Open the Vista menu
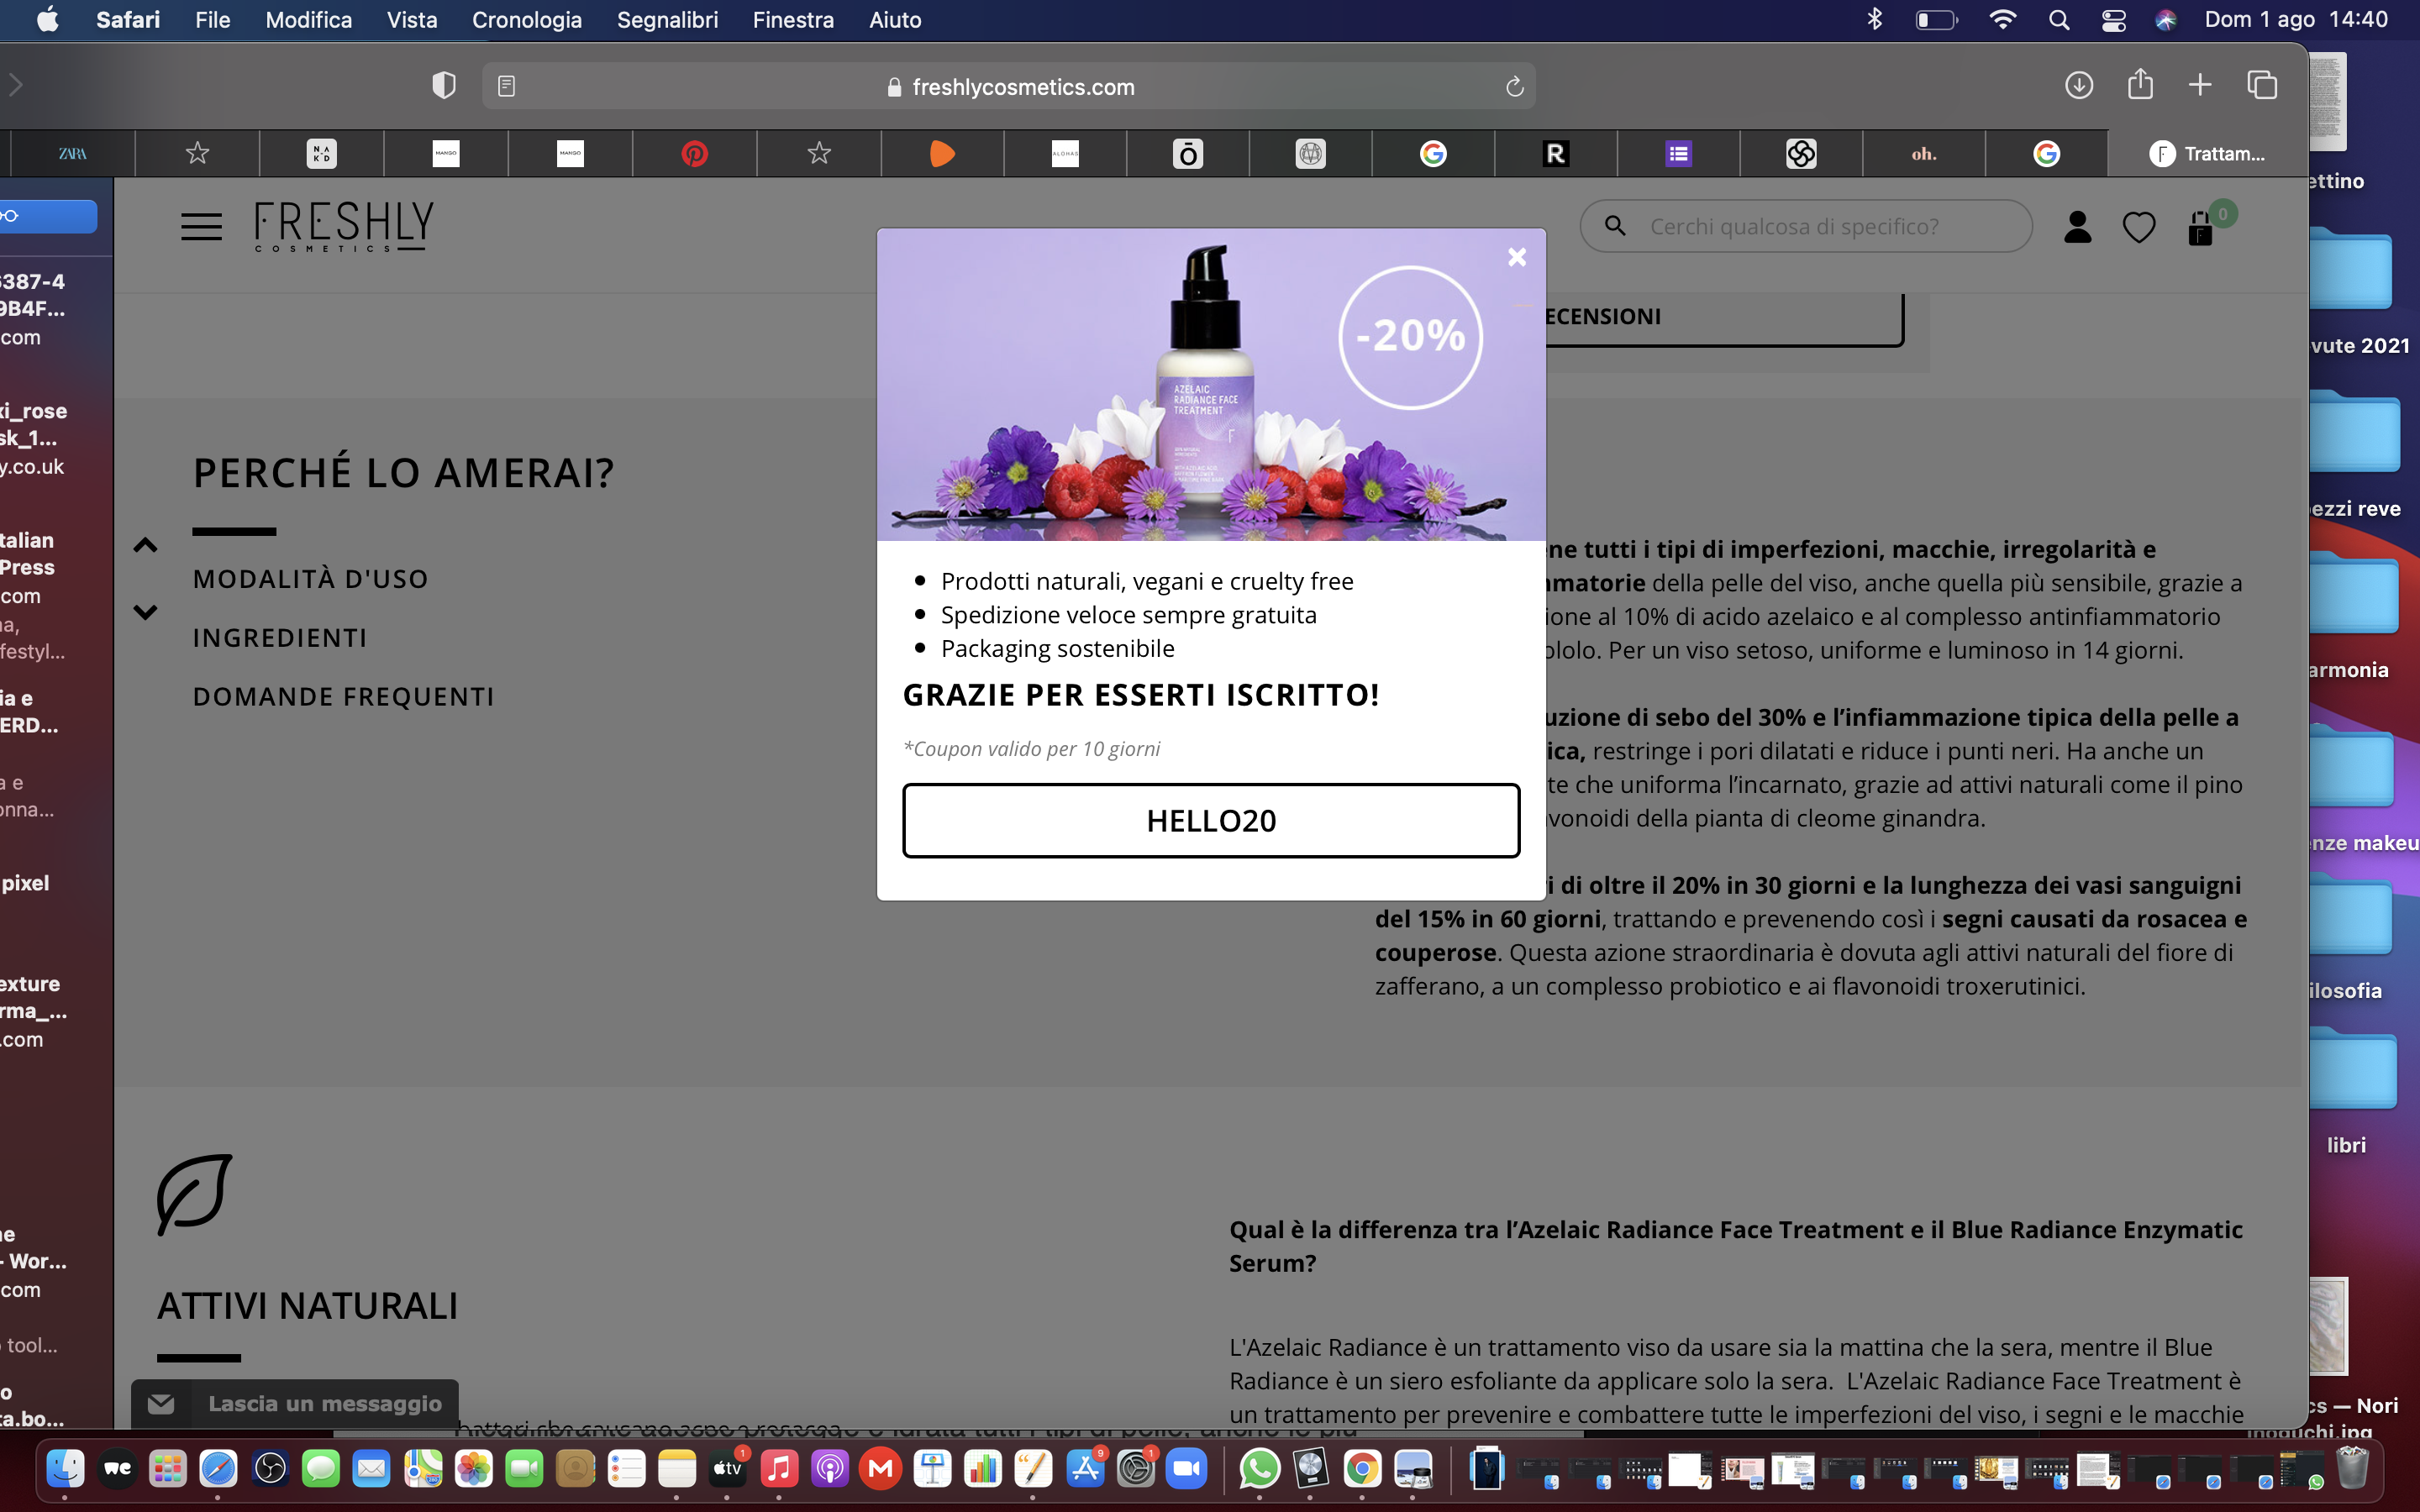 412,20
